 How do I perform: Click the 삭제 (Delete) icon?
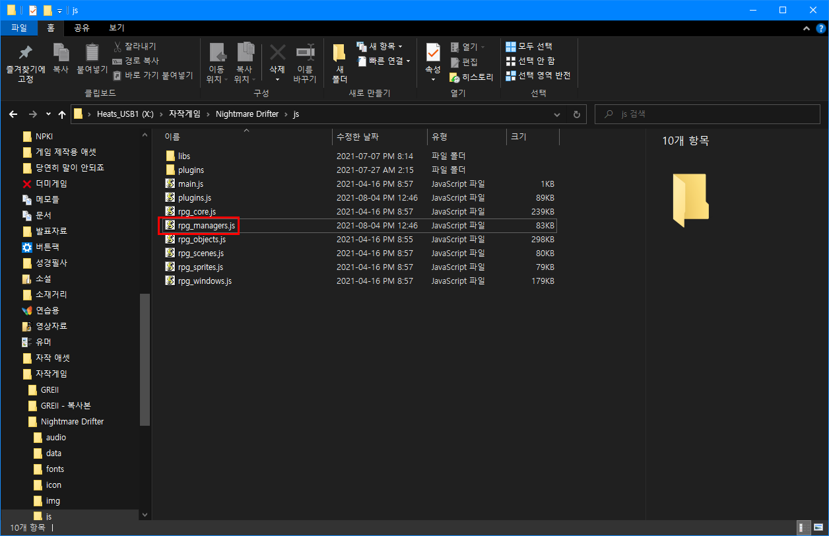277,63
